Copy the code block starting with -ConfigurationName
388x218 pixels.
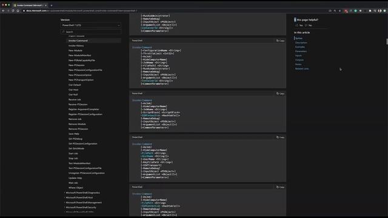(280, 41)
